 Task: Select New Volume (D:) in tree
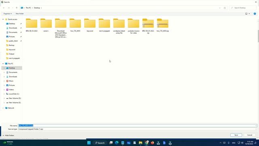(x=15, y=98)
